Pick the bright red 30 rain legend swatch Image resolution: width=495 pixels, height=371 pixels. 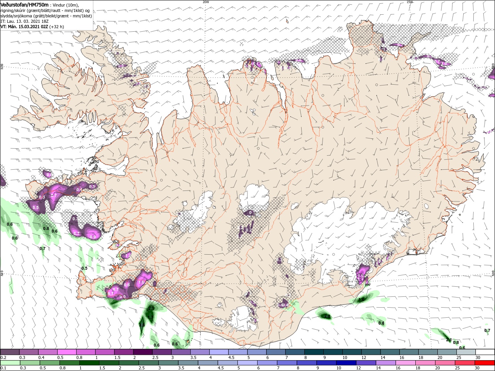click(484, 363)
